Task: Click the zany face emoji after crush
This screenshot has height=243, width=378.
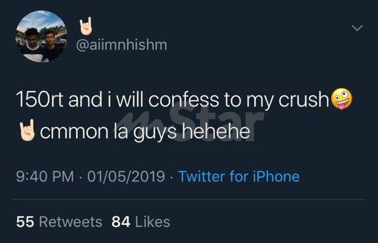Action: 341,102
